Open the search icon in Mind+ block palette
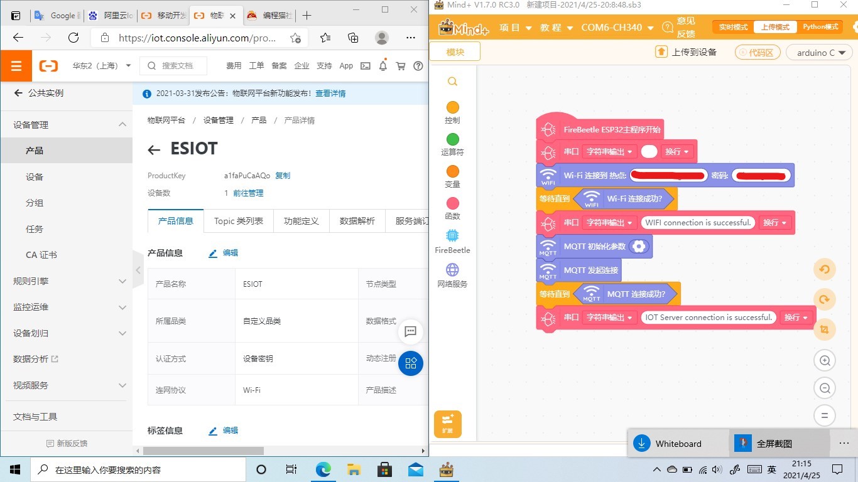This screenshot has width=858, height=482. (x=452, y=82)
